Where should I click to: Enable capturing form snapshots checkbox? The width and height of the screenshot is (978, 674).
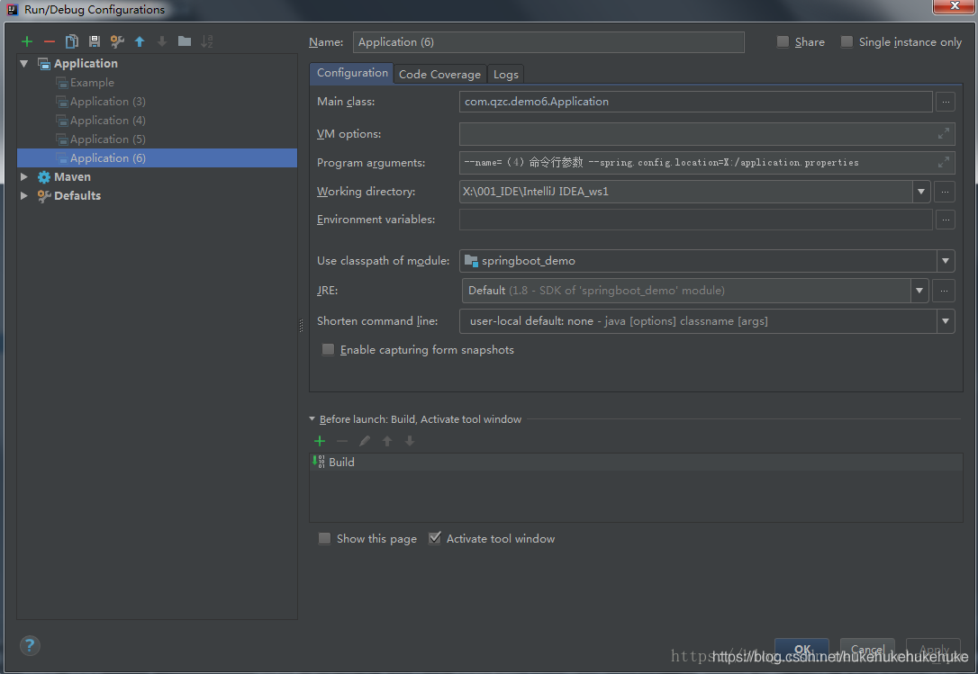328,350
